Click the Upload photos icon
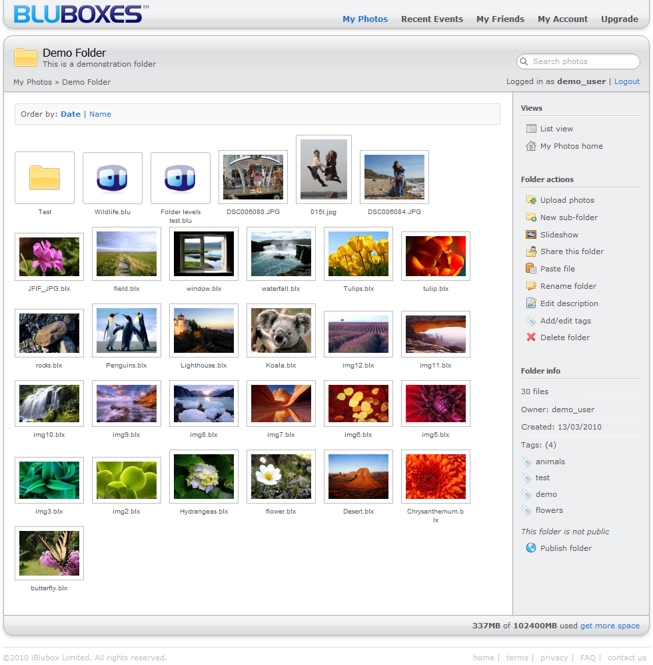The height and width of the screenshot is (665, 653). (530, 199)
